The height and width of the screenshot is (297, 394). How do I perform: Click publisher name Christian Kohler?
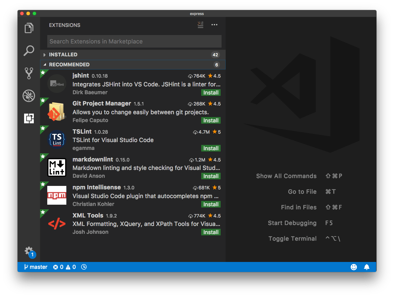93,204
